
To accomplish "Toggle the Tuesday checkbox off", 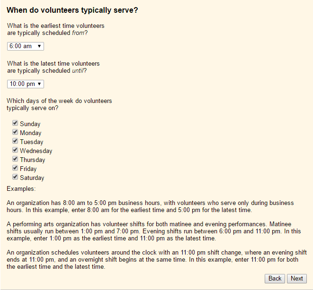I will [15, 141].
